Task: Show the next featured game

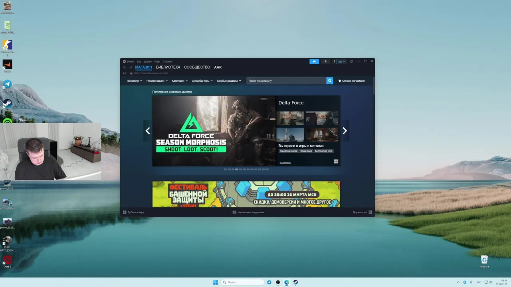Action: click(345, 131)
